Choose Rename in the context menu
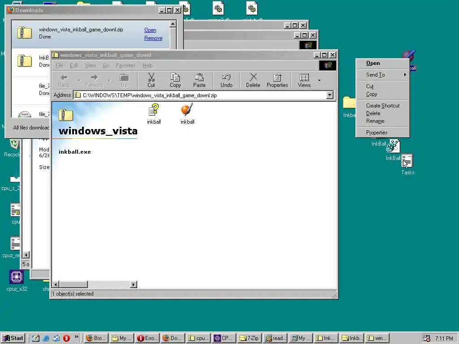This screenshot has height=344, width=459. [x=382, y=121]
